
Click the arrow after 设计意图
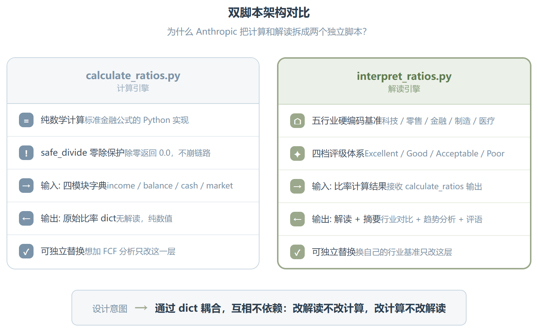(141, 308)
